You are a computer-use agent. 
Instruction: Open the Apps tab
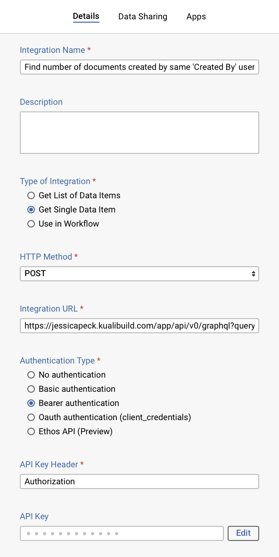point(196,17)
